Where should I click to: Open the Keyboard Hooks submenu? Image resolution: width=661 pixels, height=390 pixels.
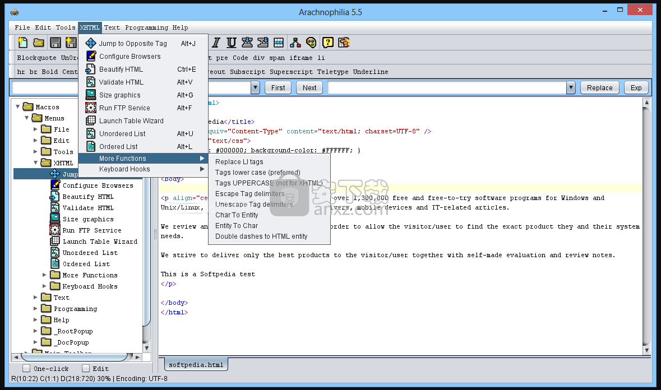pyautogui.click(x=144, y=169)
